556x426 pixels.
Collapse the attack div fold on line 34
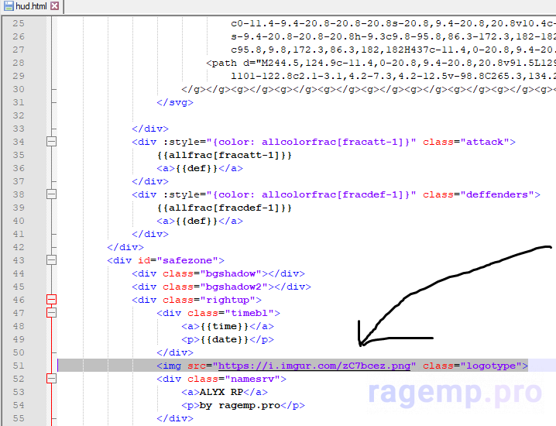coord(52,142)
